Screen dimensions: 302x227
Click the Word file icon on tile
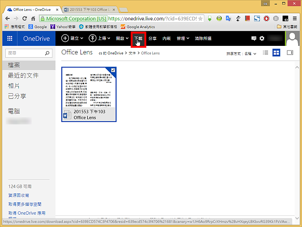click(67, 115)
